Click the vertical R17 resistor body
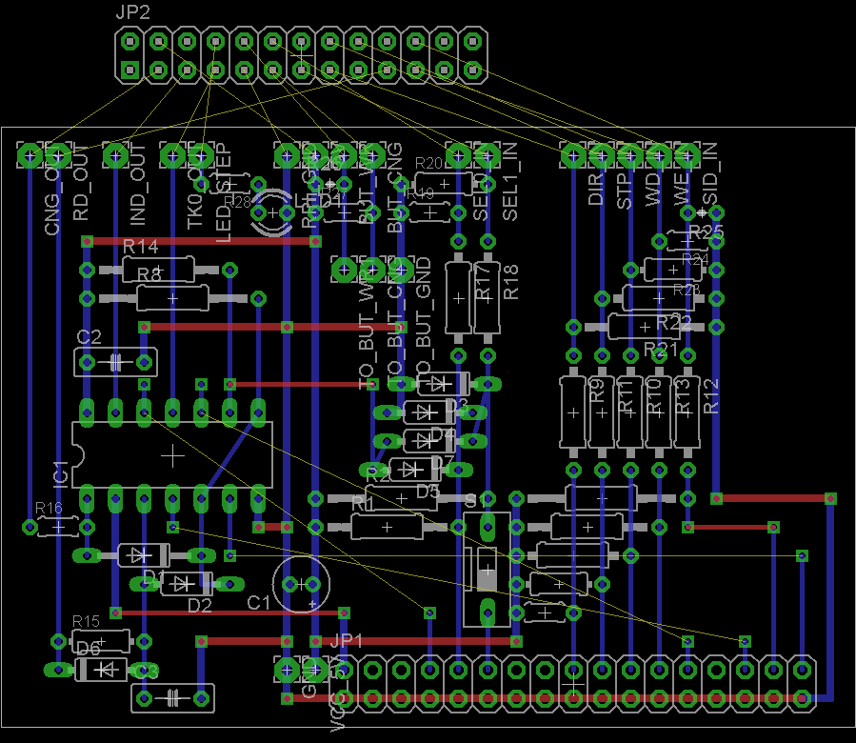The height and width of the screenshot is (743, 856). point(458,298)
